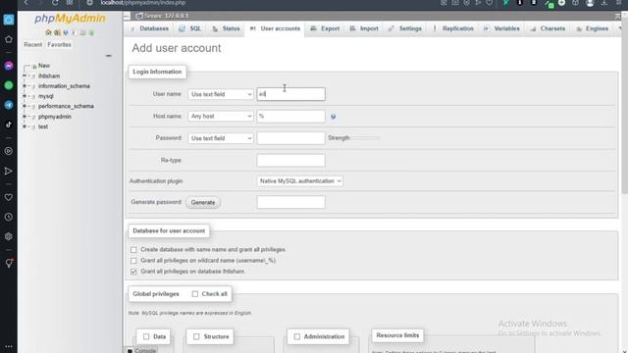Viewport: 628px width, 353px height.
Task: Expand the phpmyadmin database node
Action: [x=25, y=117]
